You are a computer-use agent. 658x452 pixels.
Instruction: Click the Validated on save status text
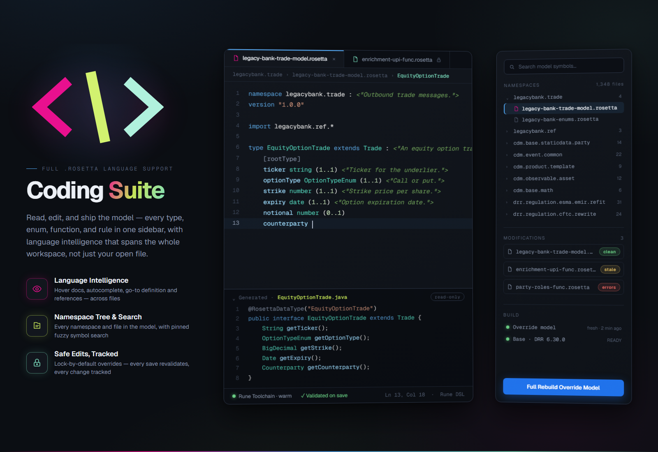point(327,396)
